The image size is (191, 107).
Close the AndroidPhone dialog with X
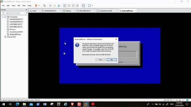tap(116, 39)
